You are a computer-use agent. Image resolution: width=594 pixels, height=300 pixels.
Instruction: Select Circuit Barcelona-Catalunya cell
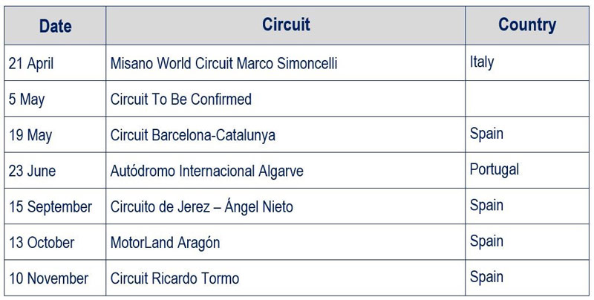[x=192, y=135]
